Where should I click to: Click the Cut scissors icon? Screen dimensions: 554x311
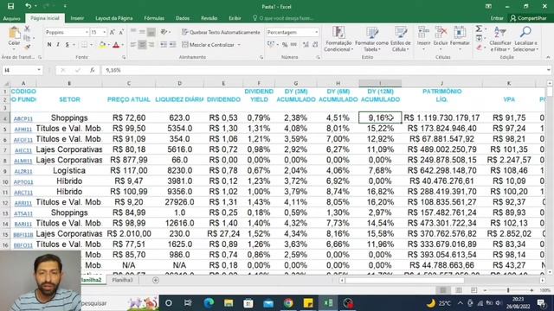27,29
